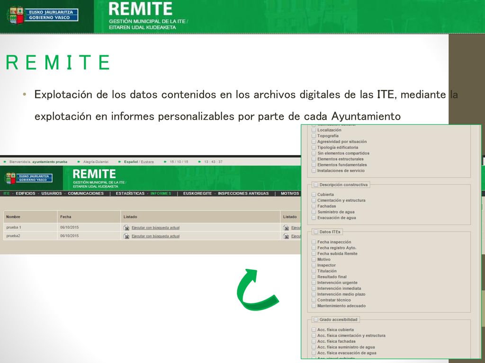Click Alegría-Dulantzi municipality link

[96, 162]
